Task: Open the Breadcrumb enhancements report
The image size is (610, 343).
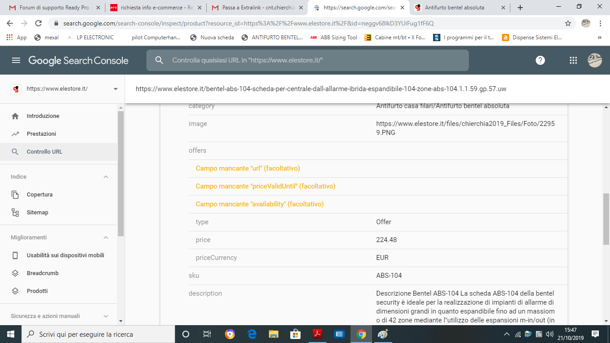Action: coord(58,273)
